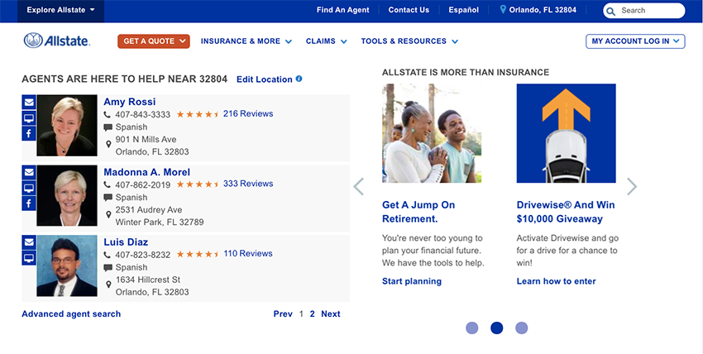
Task: Go to agent results page 2
Action: 313,314
